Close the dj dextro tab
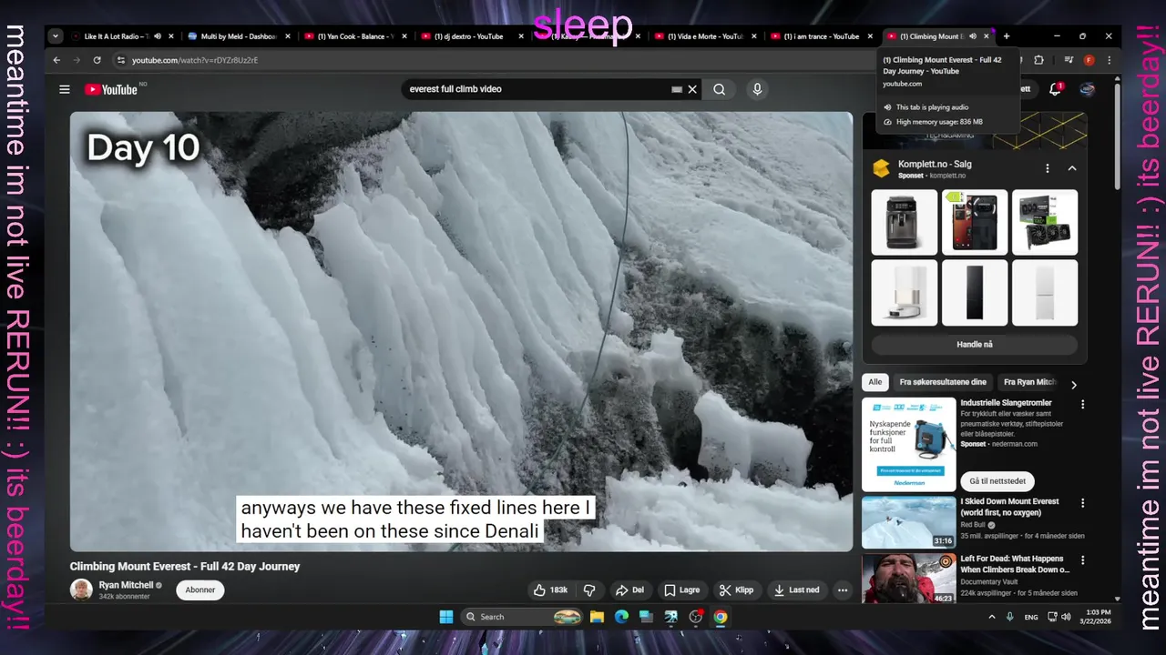This screenshot has width=1166, height=655. pyautogui.click(x=521, y=36)
